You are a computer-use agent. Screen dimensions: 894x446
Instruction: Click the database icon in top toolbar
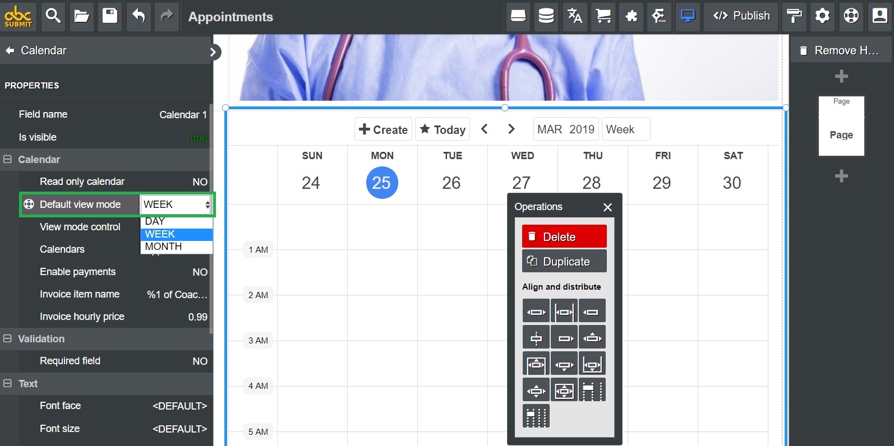click(546, 16)
